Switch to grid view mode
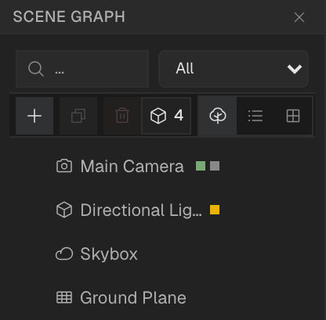The width and height of the screenshot is (326, 320). (x=293, y=116)
